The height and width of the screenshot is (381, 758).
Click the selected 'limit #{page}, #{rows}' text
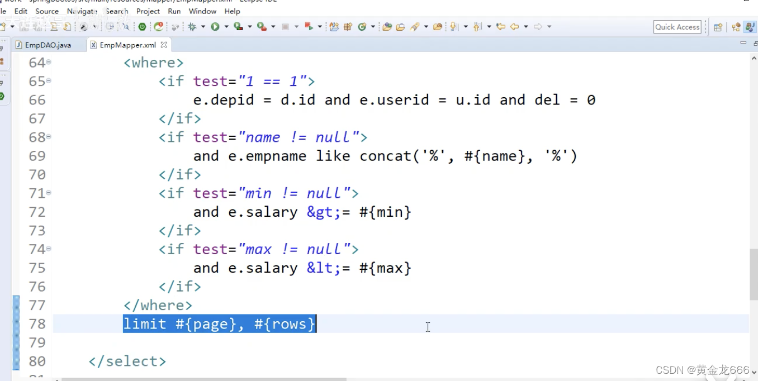click(220, 324)
